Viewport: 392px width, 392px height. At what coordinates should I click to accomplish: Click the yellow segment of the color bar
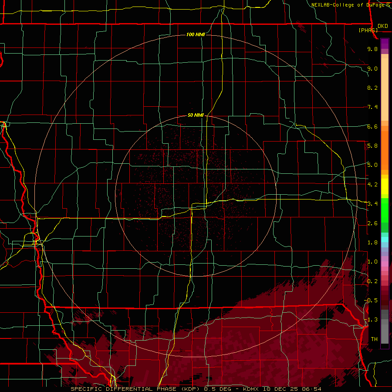click(x=385, y=186)
